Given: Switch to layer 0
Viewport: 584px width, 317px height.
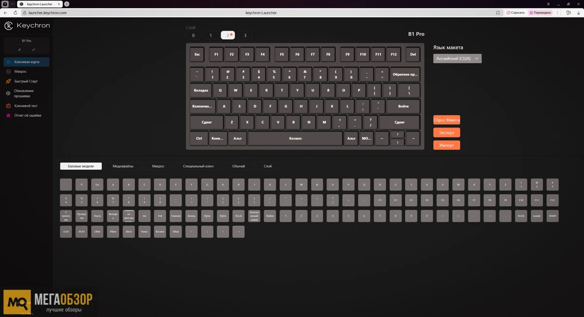Looking at the screenshot, I should pos(193,35).
